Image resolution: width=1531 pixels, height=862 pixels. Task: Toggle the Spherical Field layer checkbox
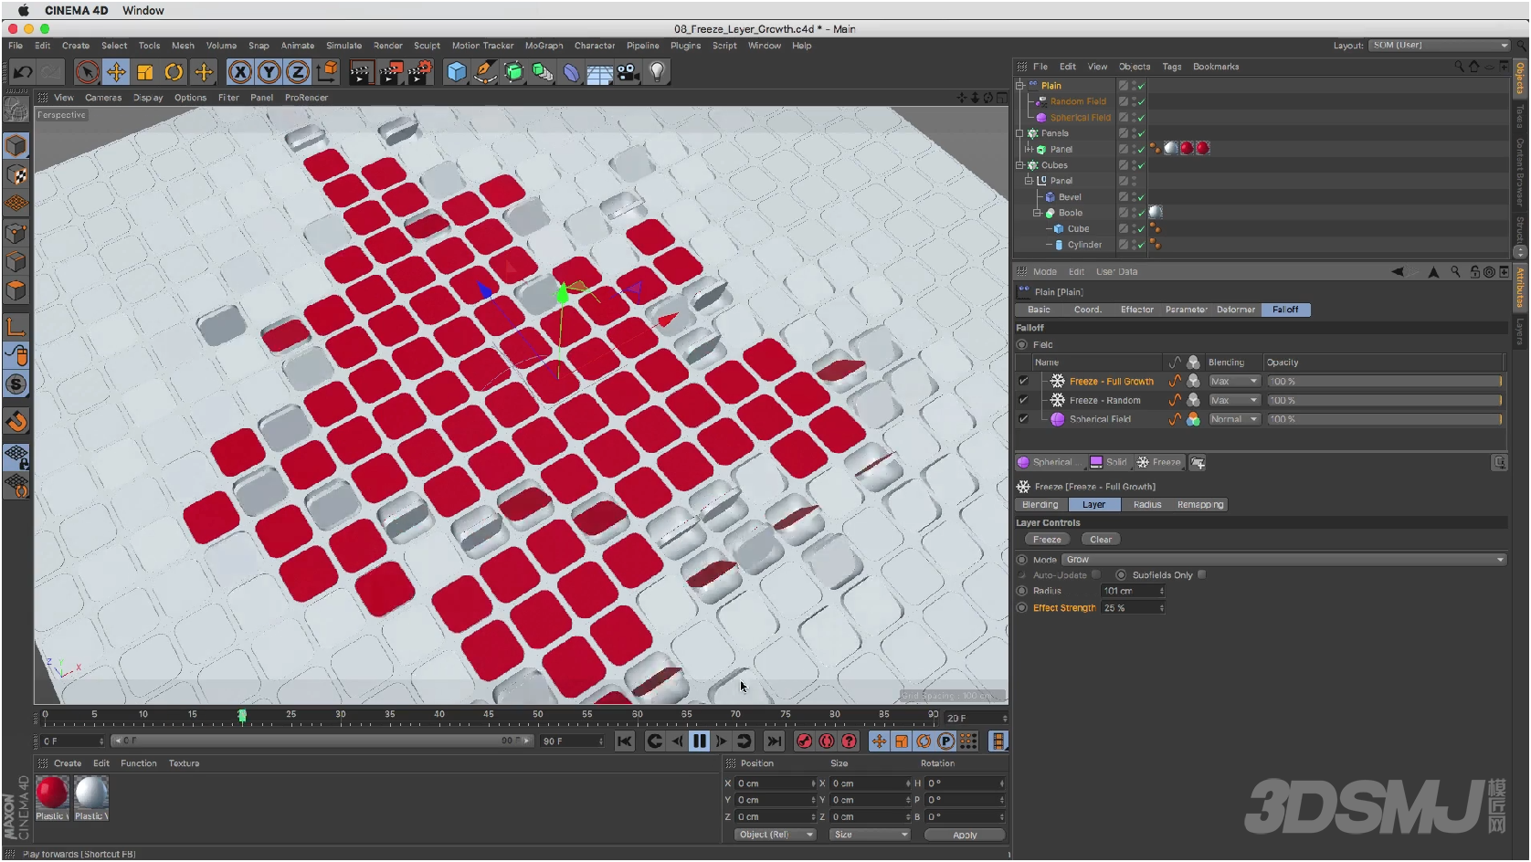[1023, 419]
